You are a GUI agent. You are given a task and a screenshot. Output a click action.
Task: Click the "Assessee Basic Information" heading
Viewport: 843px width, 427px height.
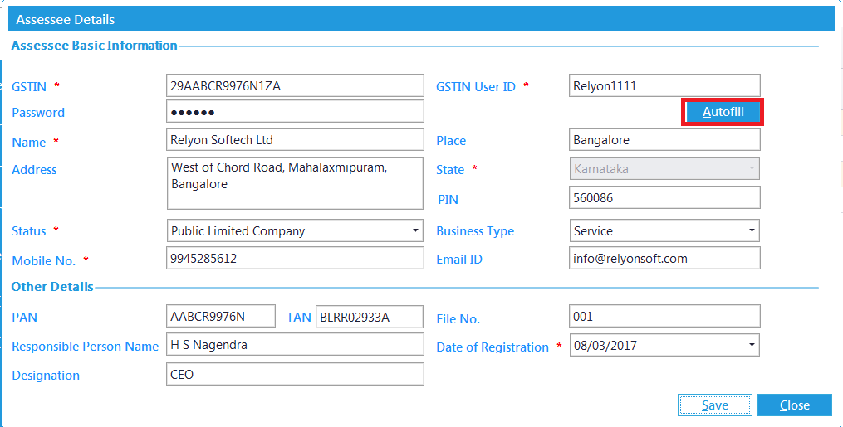click(x=94, y=46)
